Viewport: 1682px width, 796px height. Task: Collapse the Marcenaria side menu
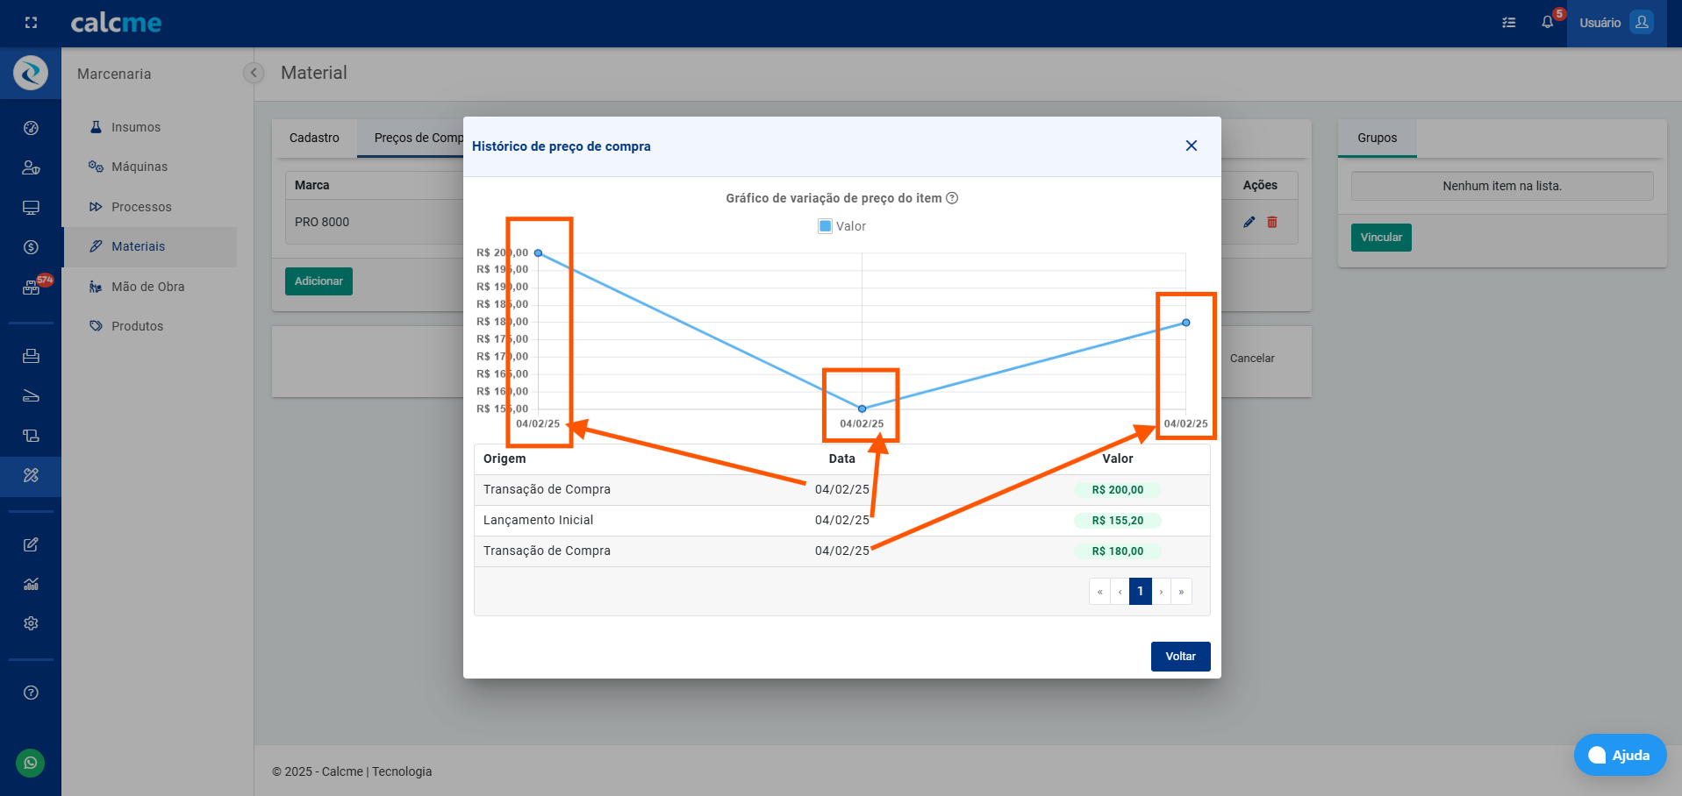(x=253, y=73)
